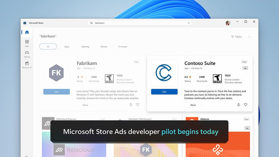Open the ESRB TEEN rating details for Fabrikam
Viewport: 279px width, 157px height.
tap(109, 78)
